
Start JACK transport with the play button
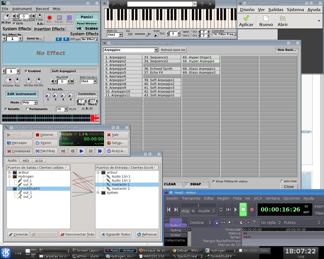(x=82, y=151)
